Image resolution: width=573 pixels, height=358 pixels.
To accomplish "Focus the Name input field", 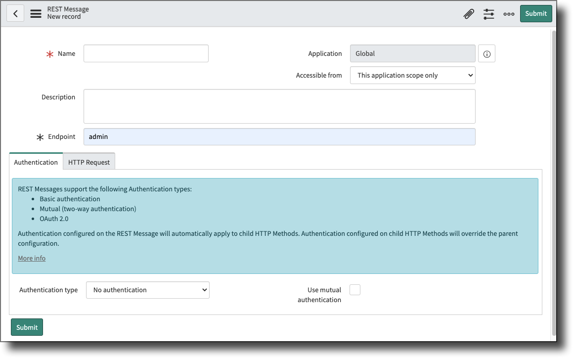I will (x=145, y=53).
